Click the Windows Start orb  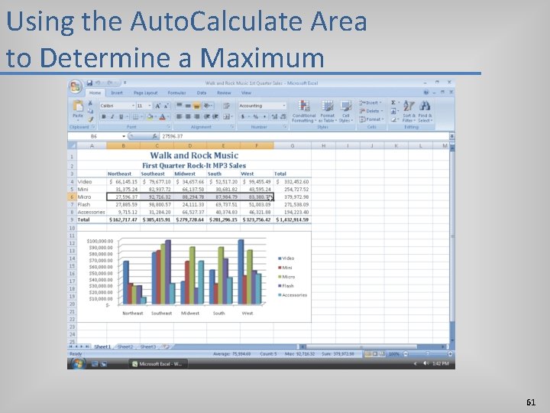tap(78, 364)
